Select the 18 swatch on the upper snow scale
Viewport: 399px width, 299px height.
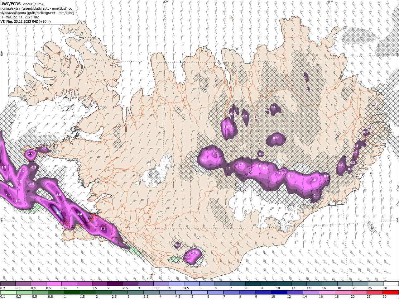click(x=345, y=283)
